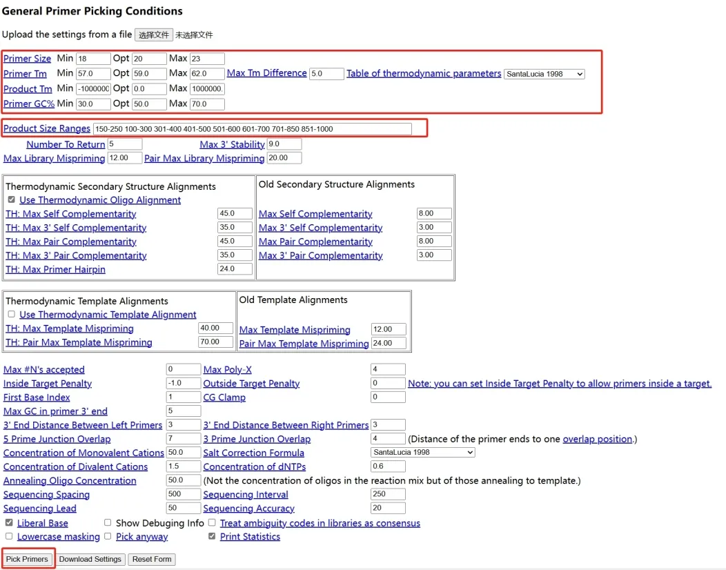The width and height of the screenshot is (726, 570).
Task: Click the overlap position link
Action: click(597, 439)
